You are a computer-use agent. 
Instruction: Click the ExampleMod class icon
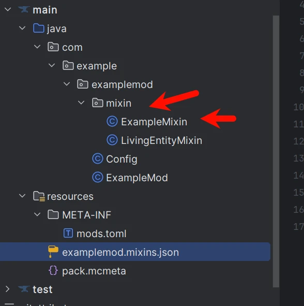(97, 178)
